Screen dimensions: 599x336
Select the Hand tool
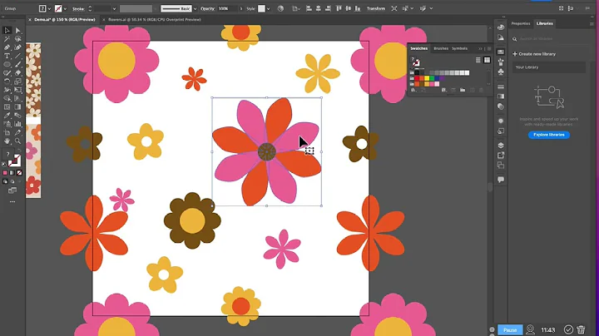(x=7, y=141)
